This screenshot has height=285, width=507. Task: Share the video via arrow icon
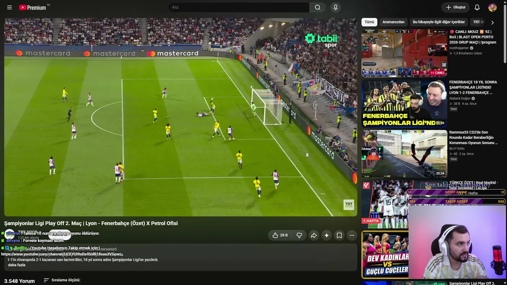(x=314, y=236)
